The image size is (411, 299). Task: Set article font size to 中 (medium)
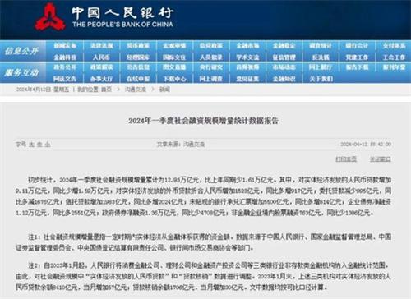tap(39, 145)
